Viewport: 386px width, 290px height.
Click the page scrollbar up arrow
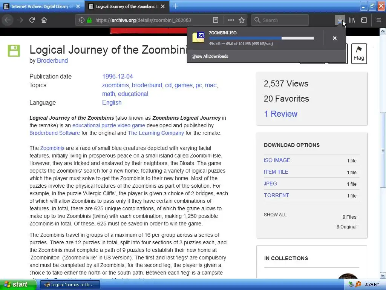(x=383, y=31)
